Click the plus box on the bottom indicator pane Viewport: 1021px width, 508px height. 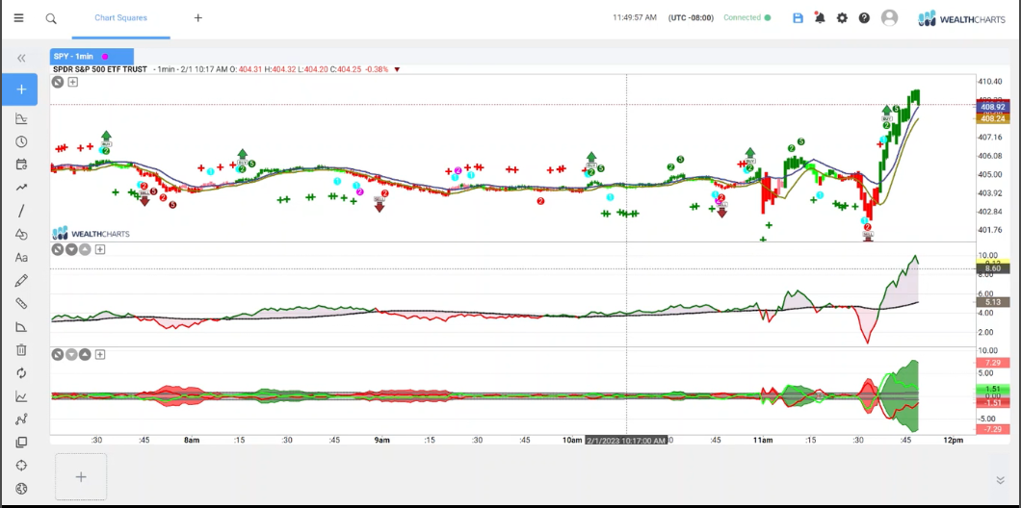(99, 354)
